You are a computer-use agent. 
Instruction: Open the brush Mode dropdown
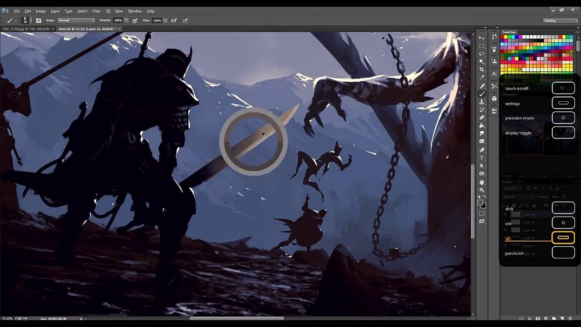(x=76, y=20)
